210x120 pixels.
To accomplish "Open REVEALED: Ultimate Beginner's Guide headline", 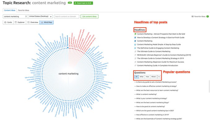I will click(x=164, y=55).
